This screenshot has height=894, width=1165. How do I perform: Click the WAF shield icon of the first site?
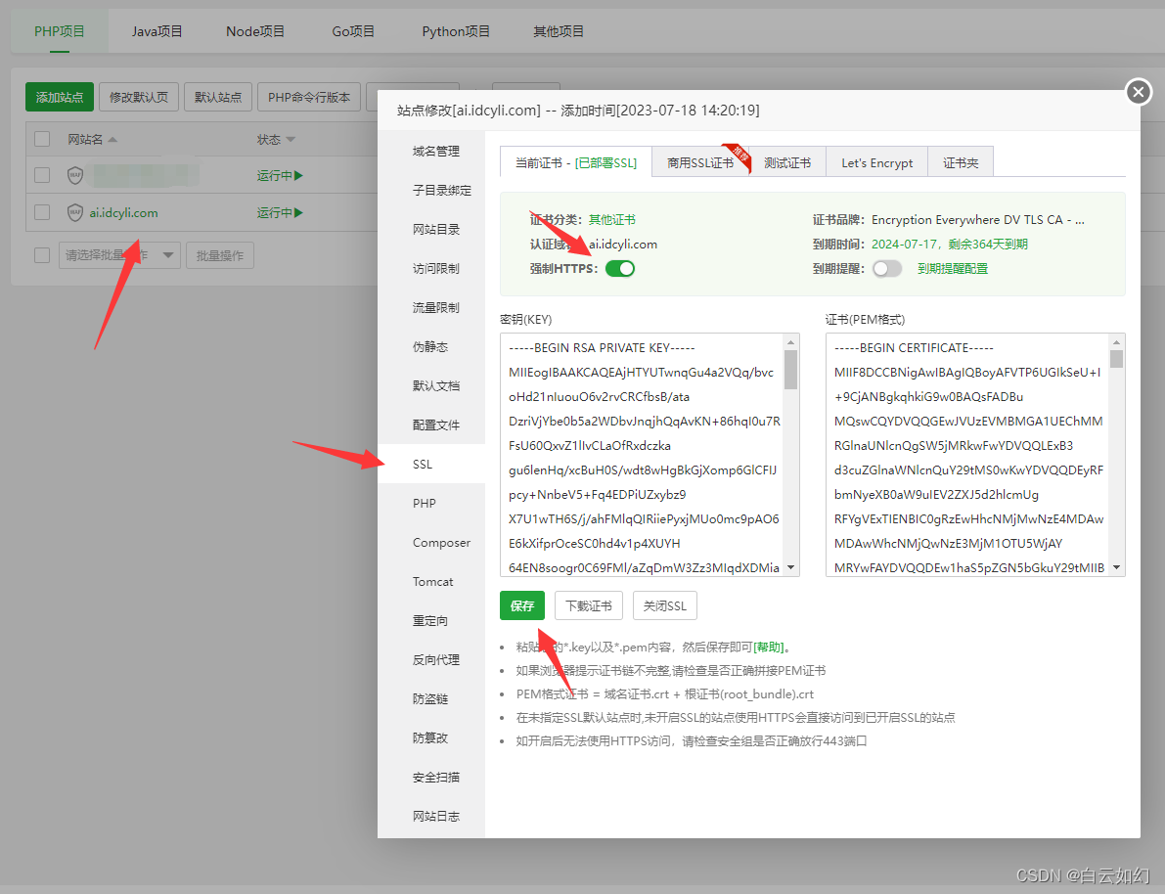coord(75,175)
